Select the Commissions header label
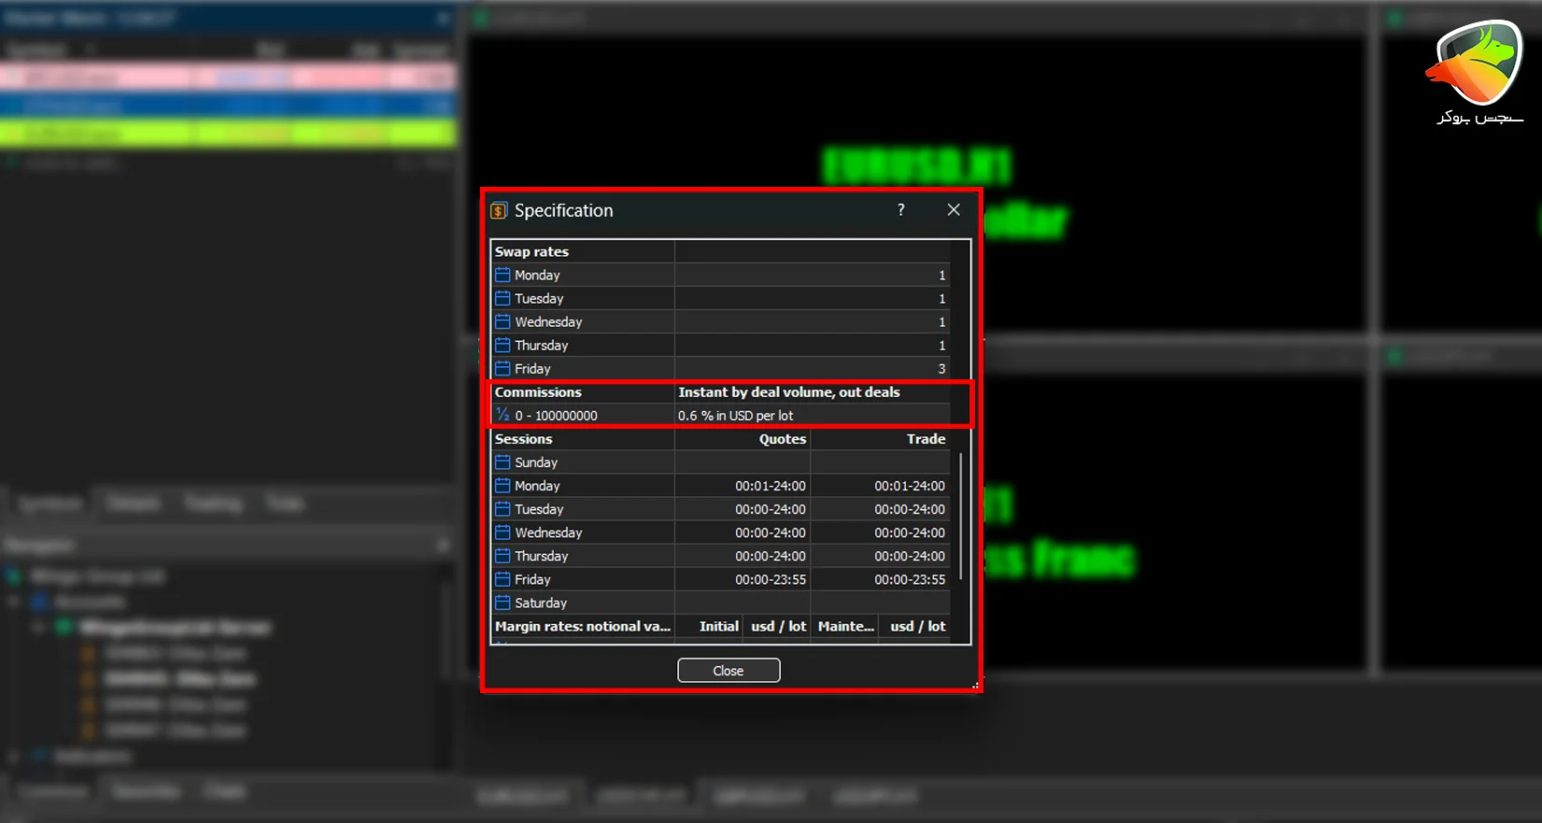This screenshot has width=1542, height=823. (538, 392)
